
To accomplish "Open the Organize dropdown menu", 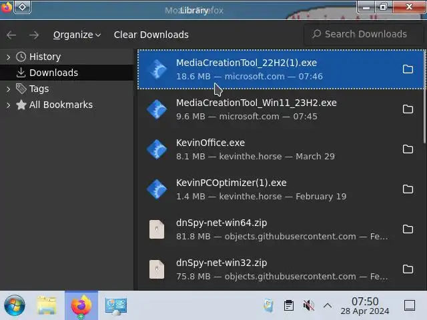I will pos(77,35).
